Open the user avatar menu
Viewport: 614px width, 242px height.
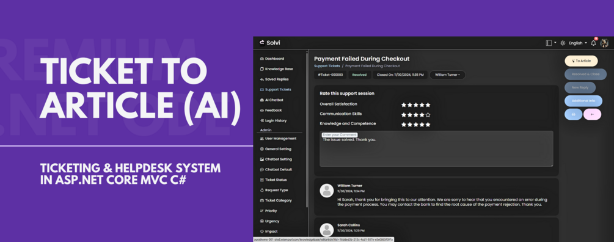tap(605, 43)
